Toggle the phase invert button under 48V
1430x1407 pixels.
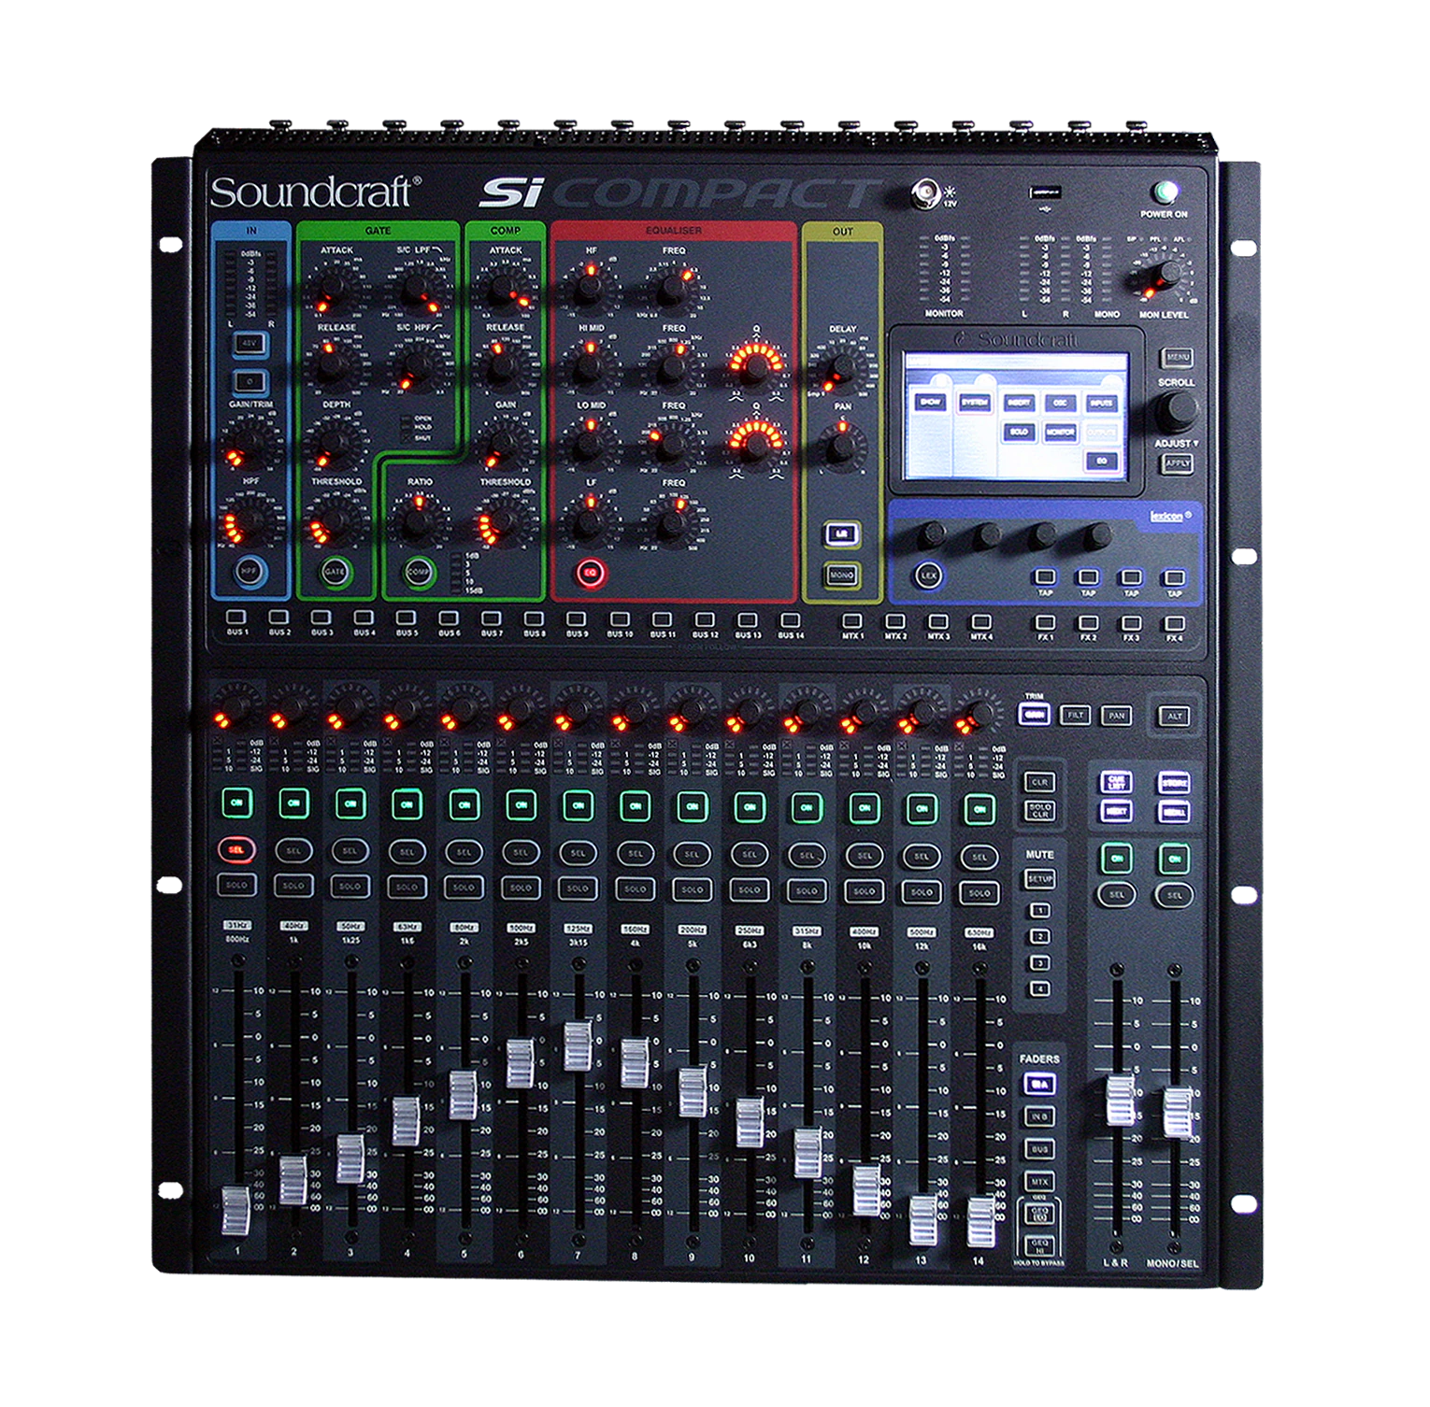pos(250,381)
